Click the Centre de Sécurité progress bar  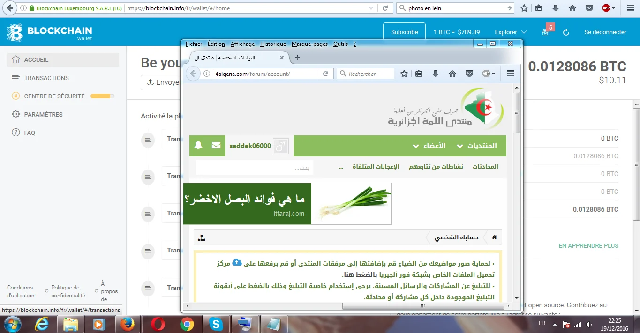click(102, 96)
